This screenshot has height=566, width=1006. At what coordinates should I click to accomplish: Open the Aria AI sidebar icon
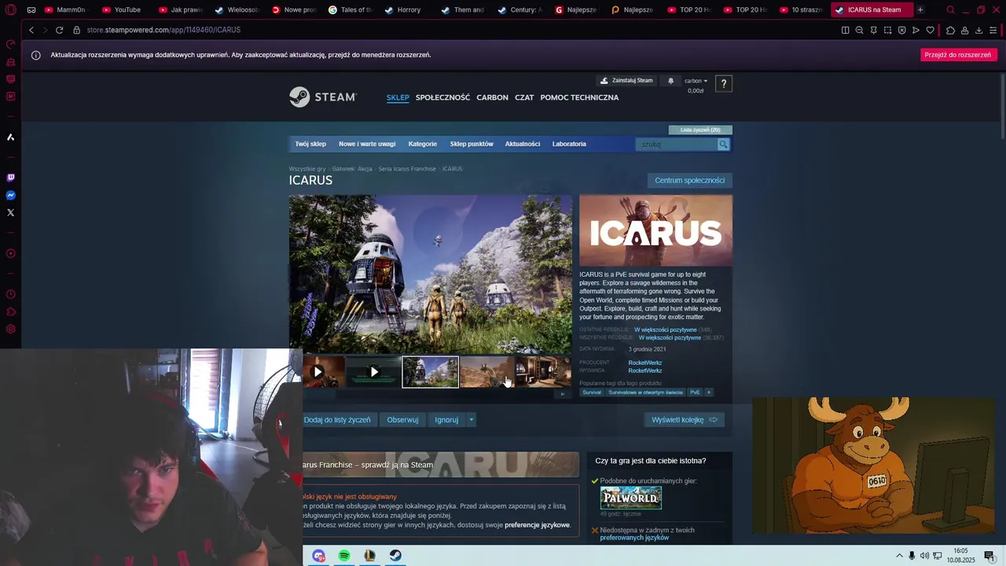[11, 137]
